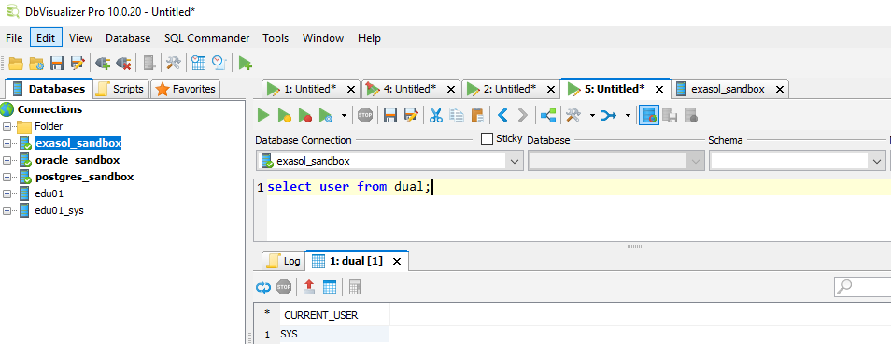Click the result grid search field
The image size is (891, 344).
coord(863,287)
